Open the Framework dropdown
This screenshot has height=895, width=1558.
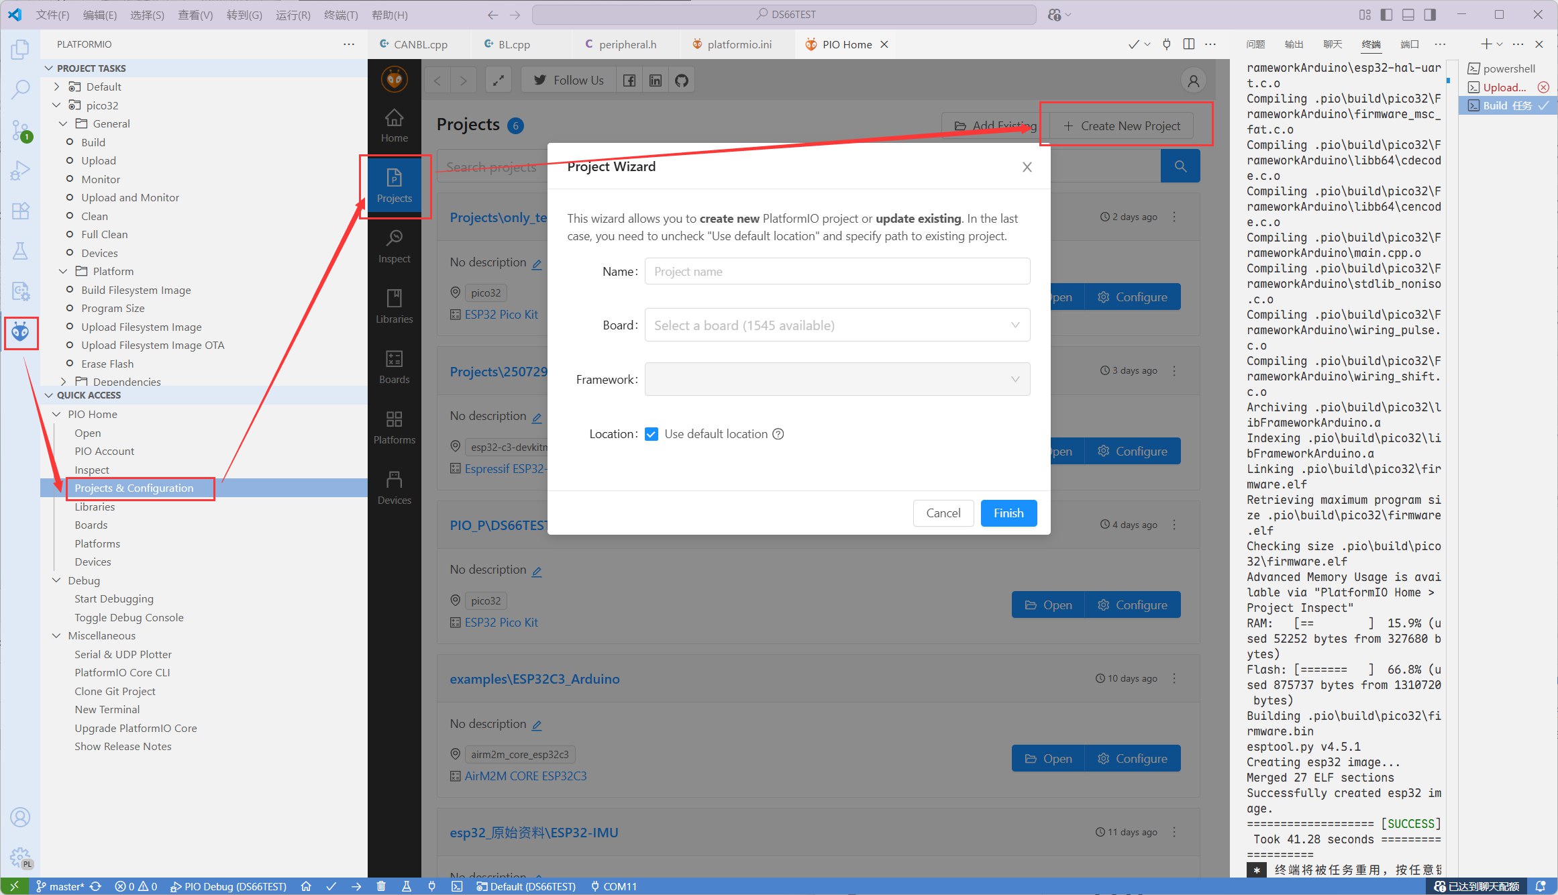pos(837,379)
